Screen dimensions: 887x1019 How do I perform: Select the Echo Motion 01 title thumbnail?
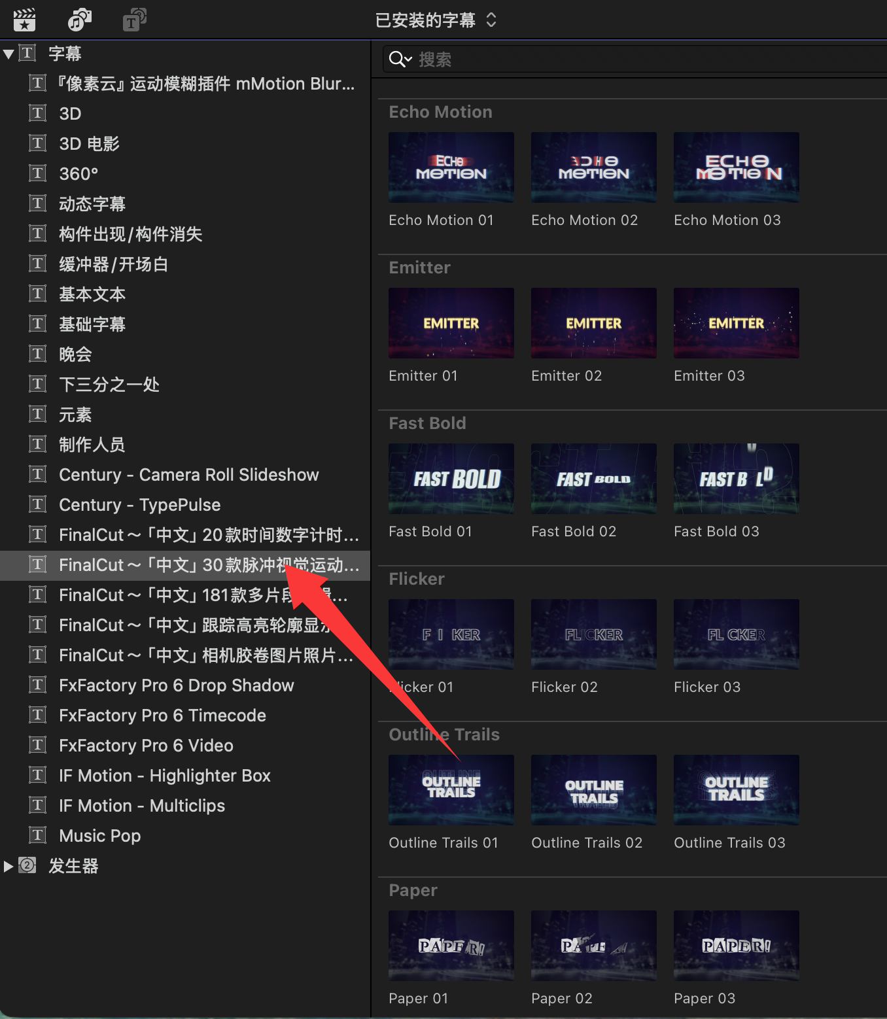(x=451, y=167)
